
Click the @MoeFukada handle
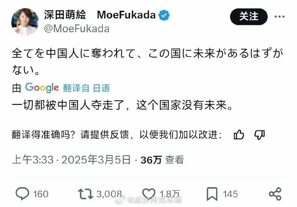[77, 29]
